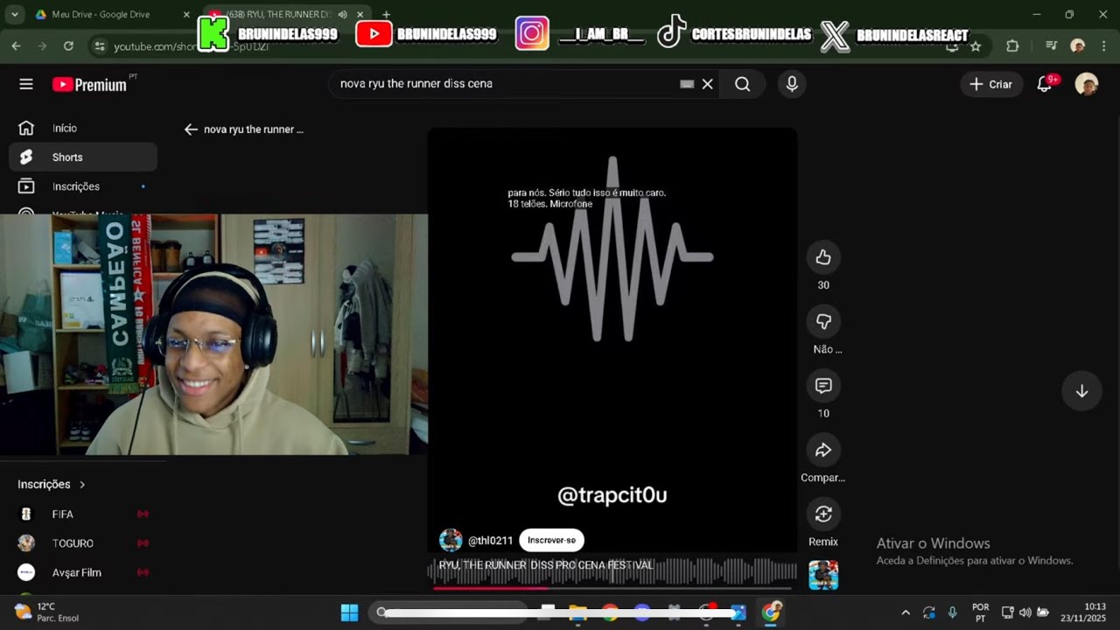Open the comments of this Short
Screen dimensions: 1120x630
[x=823, y=385]
